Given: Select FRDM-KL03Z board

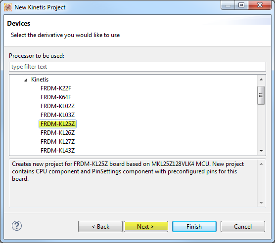Looking at the screenshot, I should click(57, 115).
